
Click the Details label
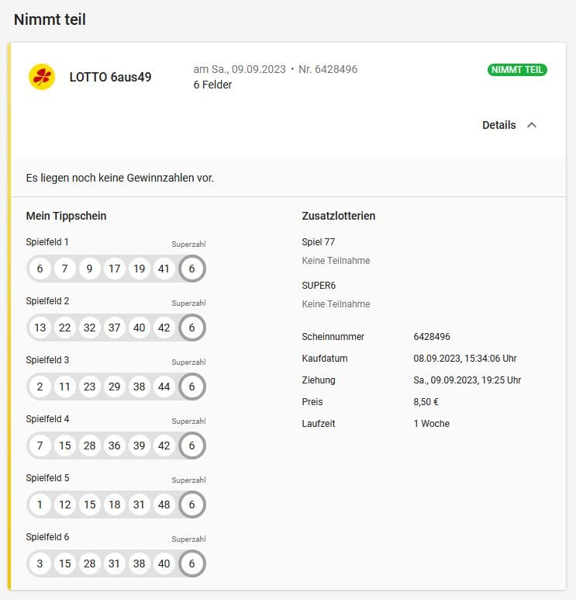498,125
